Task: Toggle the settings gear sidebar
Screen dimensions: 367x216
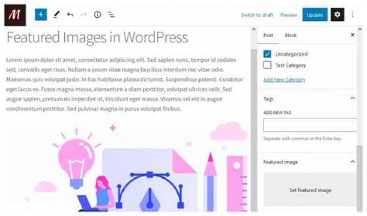Action: [x=337, y=15]
